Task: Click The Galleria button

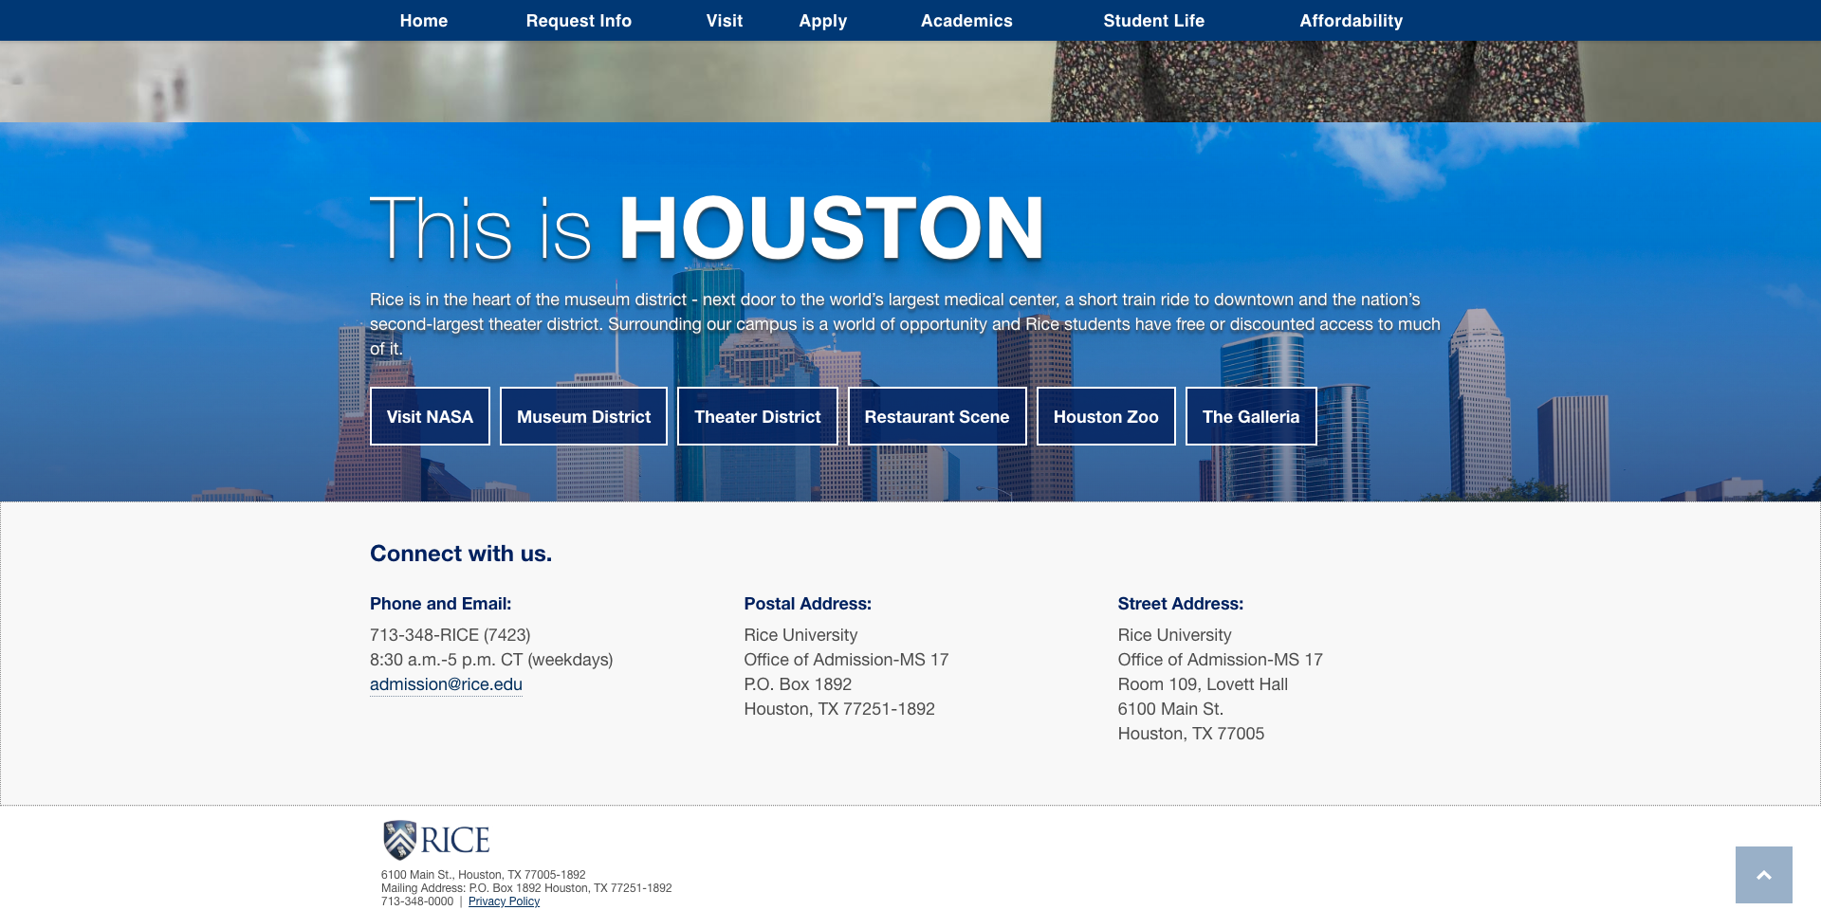Action: tap(1251, 416)
